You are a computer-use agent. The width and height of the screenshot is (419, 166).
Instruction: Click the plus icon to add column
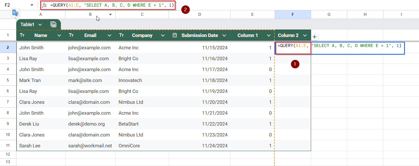315,37
